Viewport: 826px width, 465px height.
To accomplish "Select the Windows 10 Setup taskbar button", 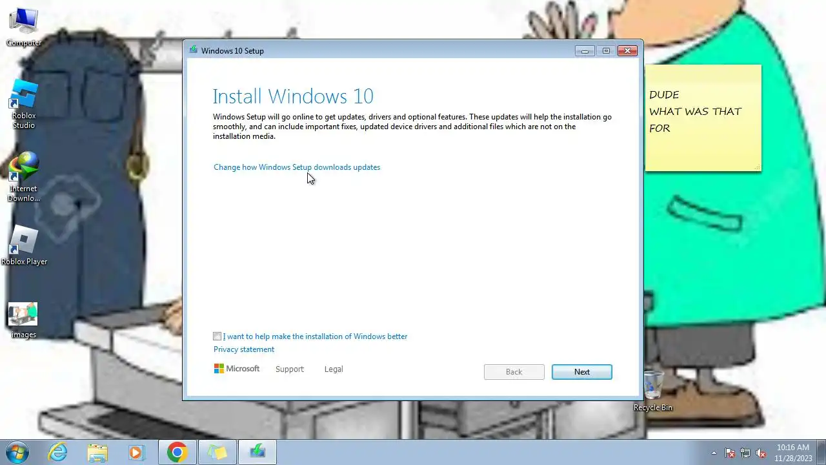I will click(257, 452).
